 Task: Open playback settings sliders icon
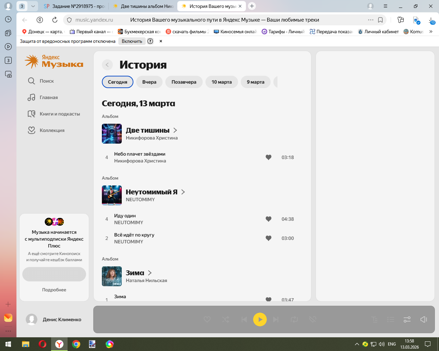[x=407, y=319]
